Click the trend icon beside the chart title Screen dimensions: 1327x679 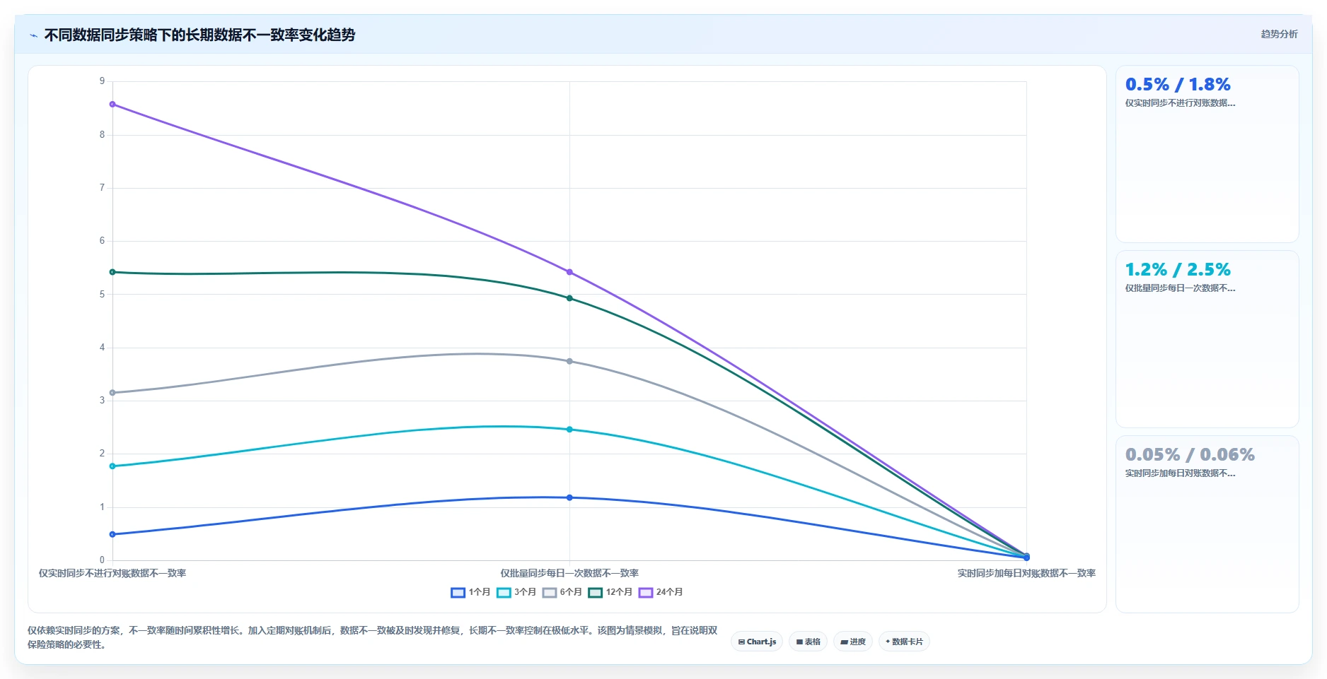point(33,35)
